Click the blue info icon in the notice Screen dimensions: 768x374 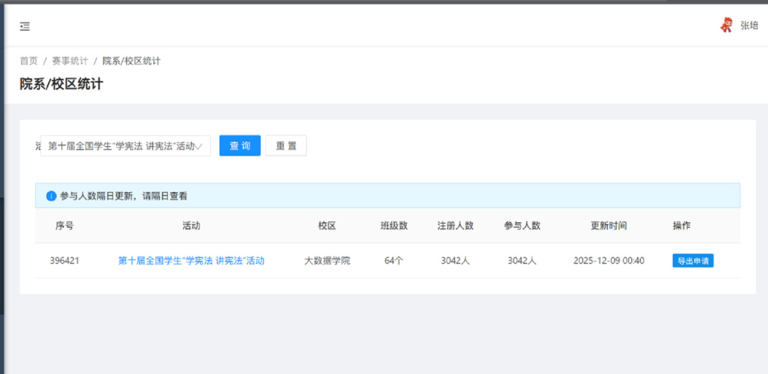(51, 196)
